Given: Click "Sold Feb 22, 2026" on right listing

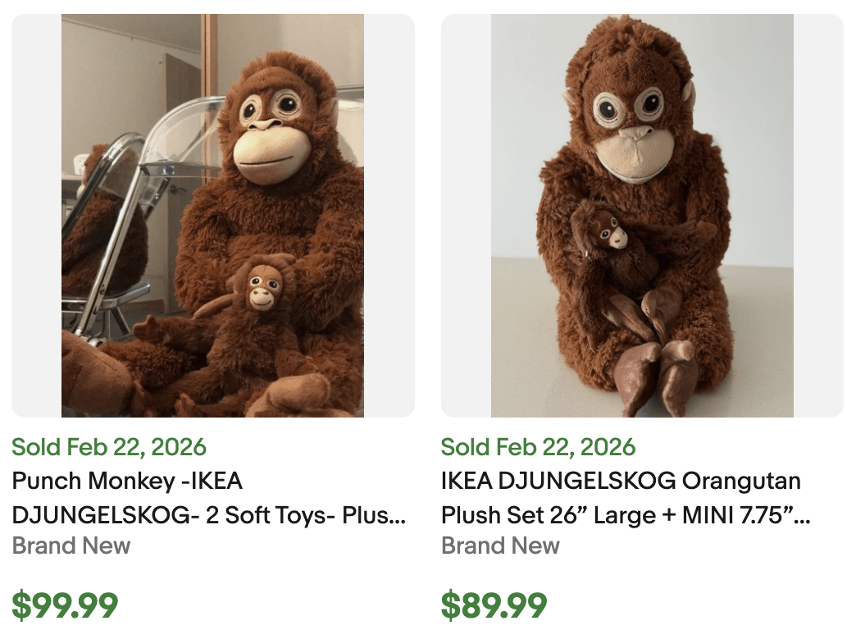Looking at the screenshot, I should pos(540,448).
